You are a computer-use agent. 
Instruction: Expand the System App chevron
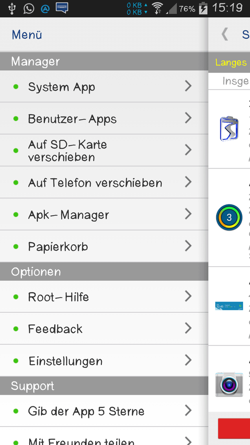tap(188, 86)
